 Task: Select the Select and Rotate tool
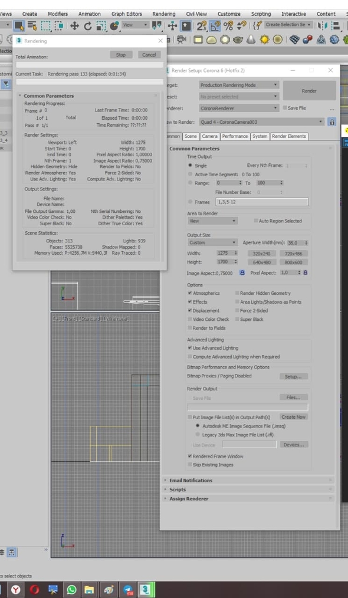(x=88, y=26)
